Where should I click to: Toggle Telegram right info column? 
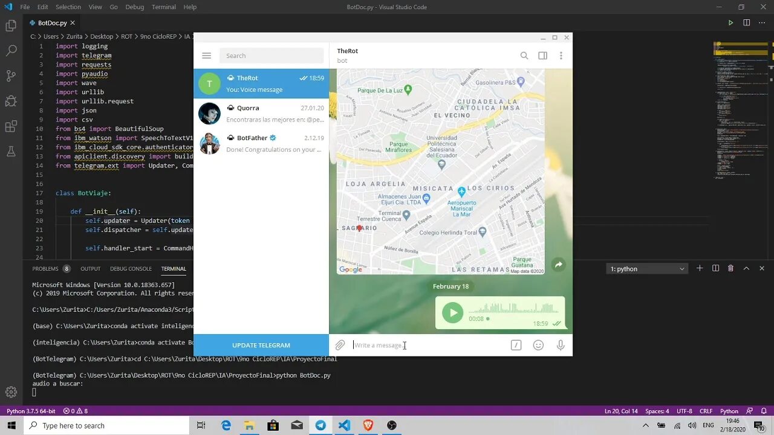click(542, 56)
